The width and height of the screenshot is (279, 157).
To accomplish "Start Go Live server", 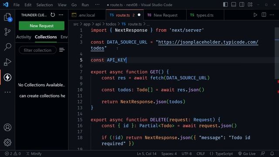I will [247, 154].
